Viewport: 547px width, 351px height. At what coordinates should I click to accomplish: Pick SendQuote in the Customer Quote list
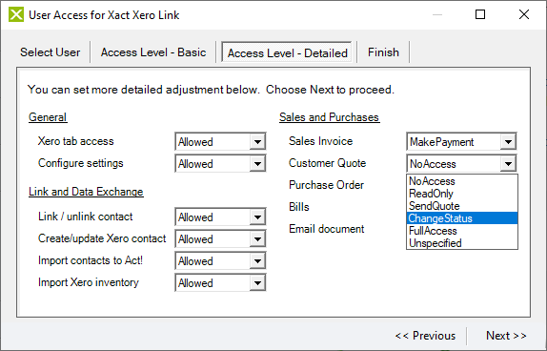[462, 206]
